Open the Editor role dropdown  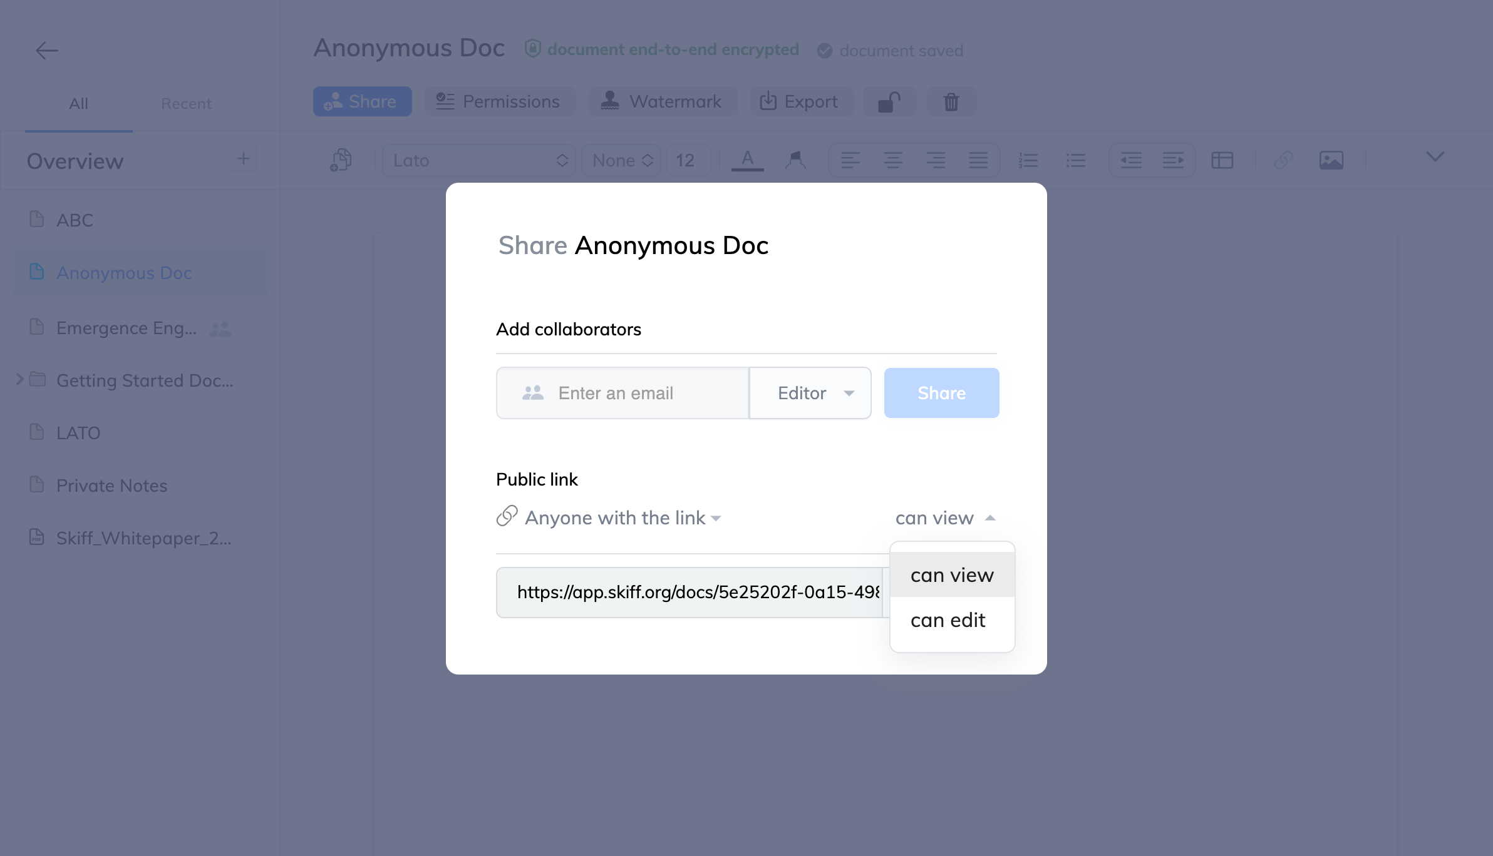coord(810,393)
